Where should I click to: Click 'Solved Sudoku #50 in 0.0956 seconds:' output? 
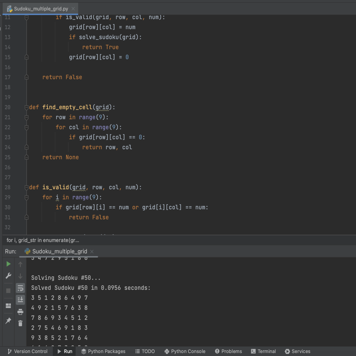pyautogui.click(x=91, y=288)
